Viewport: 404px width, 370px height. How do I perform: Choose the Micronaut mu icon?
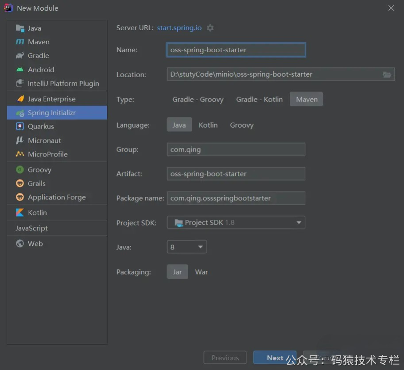coord(20,140)
